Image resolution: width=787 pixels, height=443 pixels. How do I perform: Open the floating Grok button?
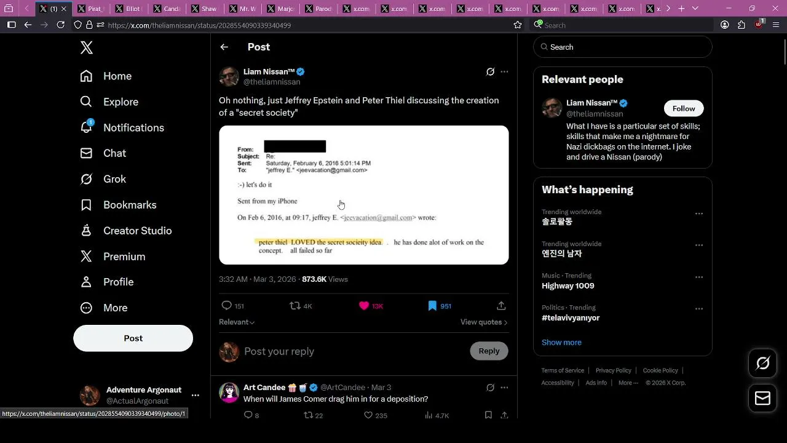(x=763, y=364)
